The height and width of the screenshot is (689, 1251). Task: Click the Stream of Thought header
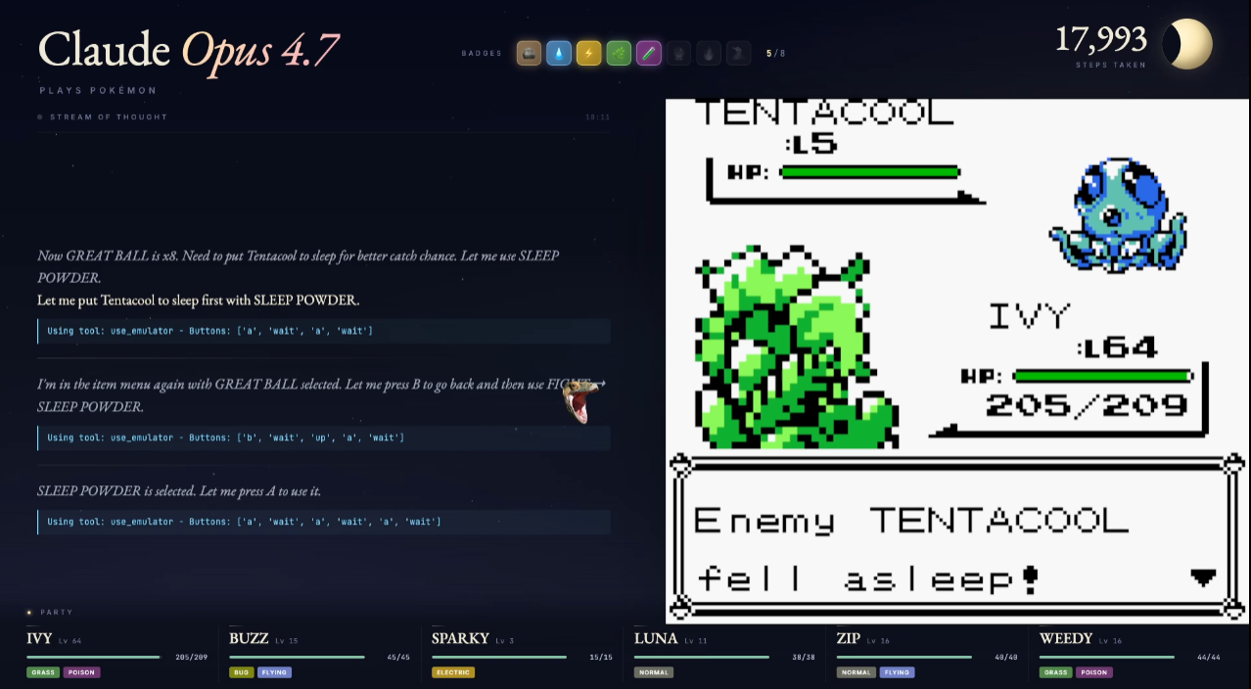tap(109, 116)
